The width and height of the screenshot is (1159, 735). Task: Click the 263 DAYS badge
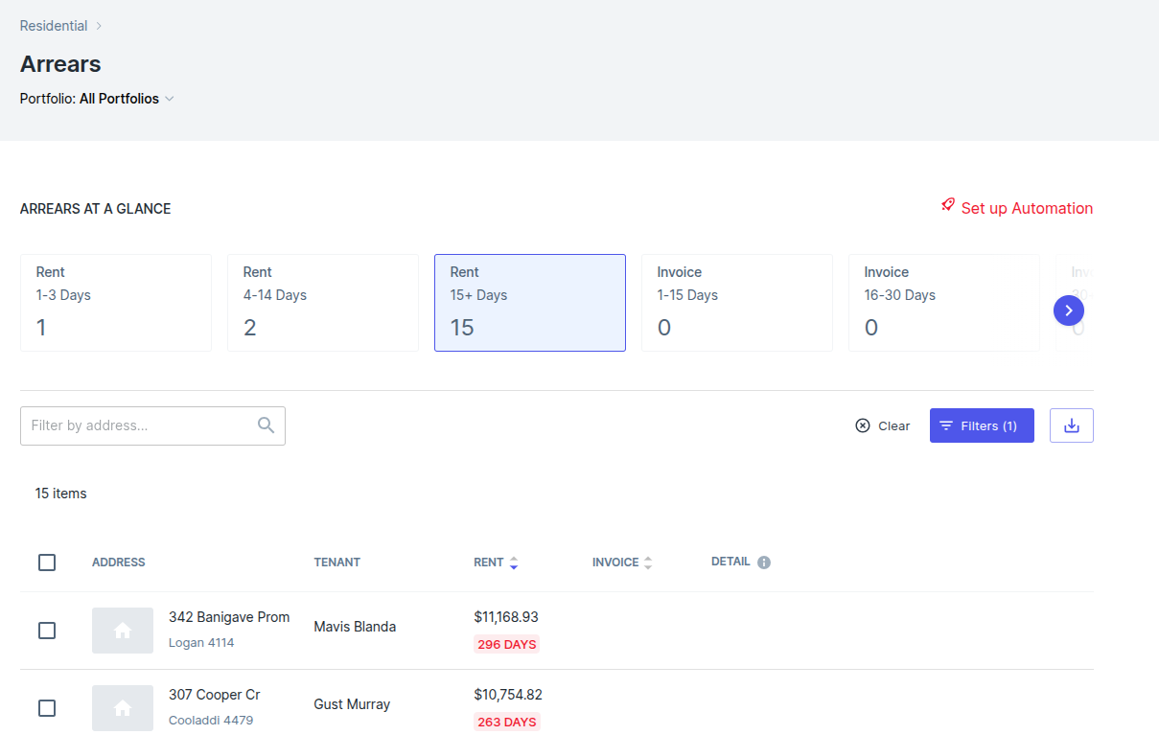tap(507, 722)
